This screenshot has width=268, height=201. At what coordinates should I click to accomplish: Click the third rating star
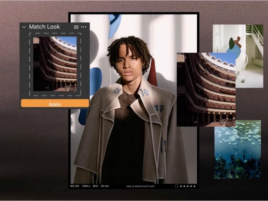tap(188, 186)
